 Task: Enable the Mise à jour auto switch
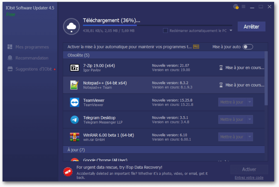[248, 47]
